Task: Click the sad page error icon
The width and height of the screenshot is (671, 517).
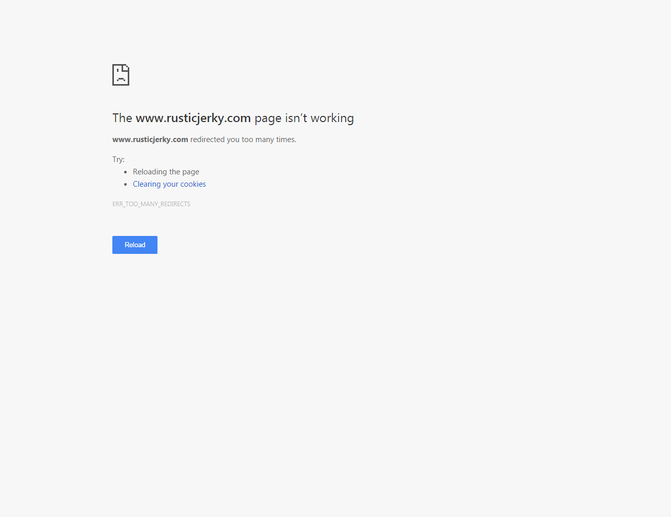Action: pyautogui.click(x=121, y=75)
